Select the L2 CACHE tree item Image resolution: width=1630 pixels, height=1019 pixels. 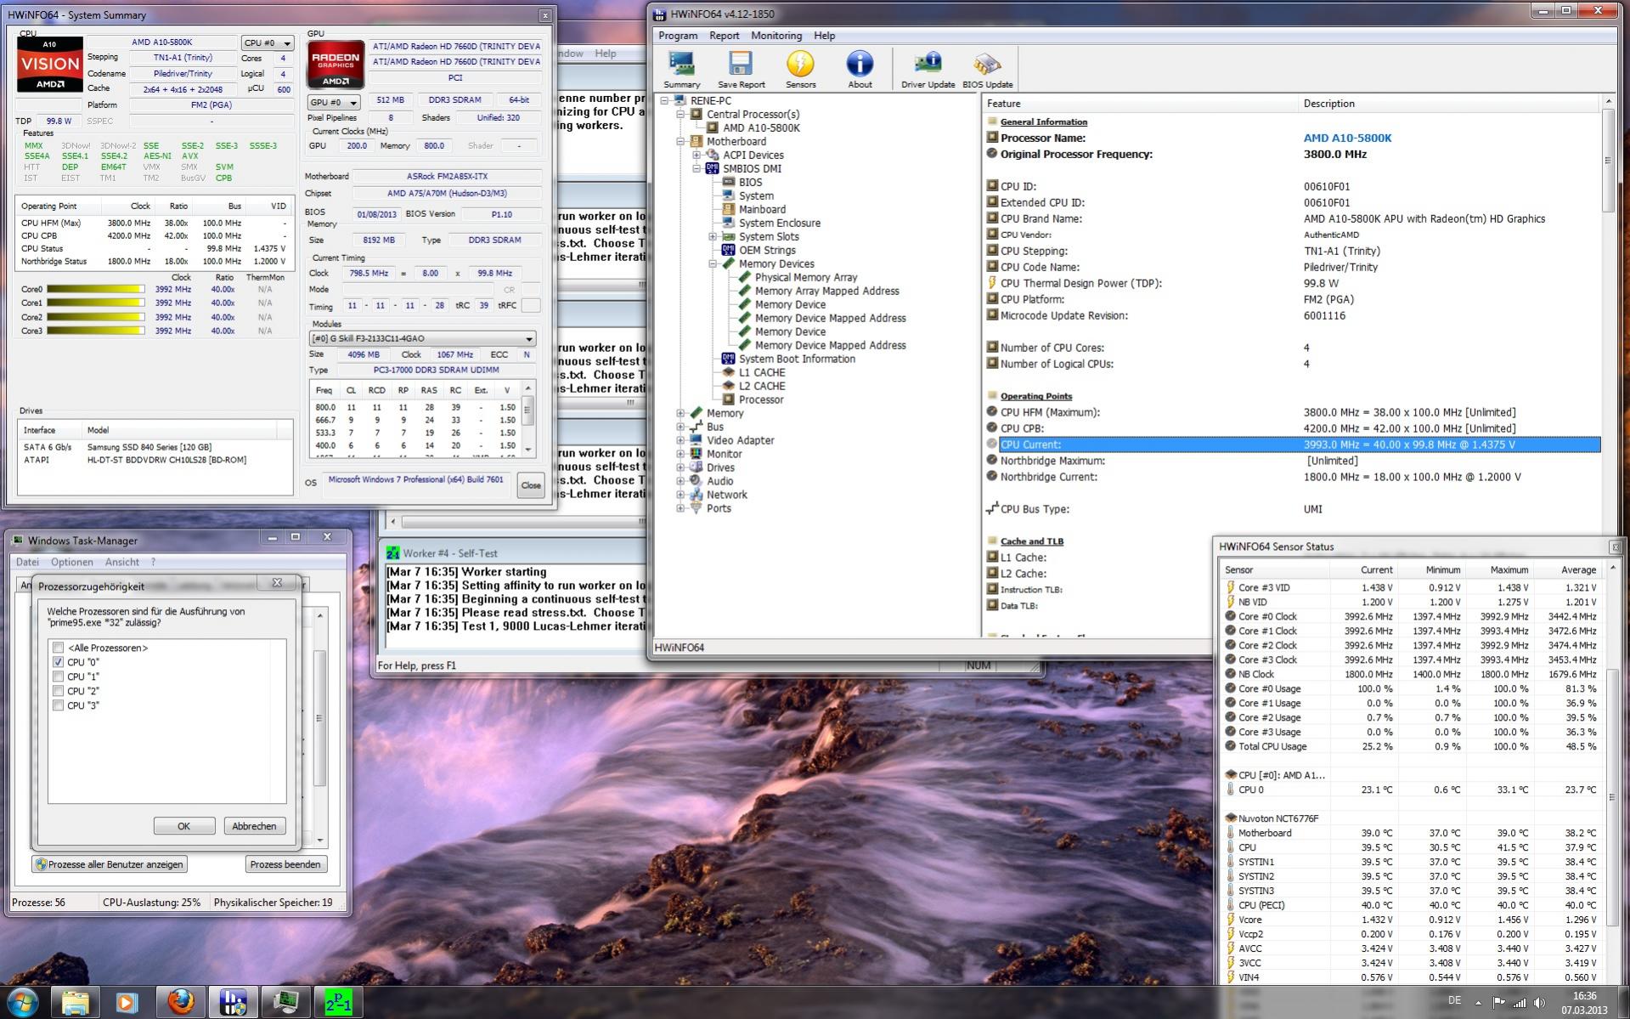click(x=761, y=386)
